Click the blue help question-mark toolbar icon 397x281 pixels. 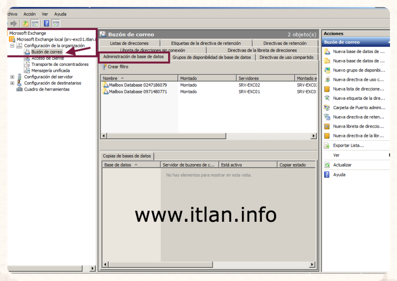tap(46, 23)
